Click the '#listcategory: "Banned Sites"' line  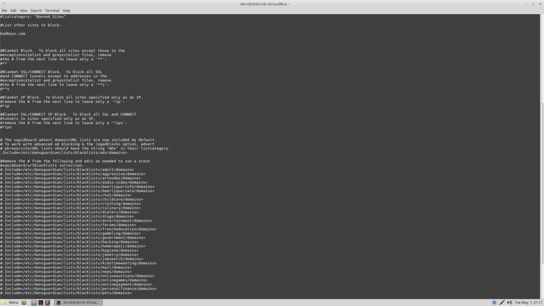coord(34,17)
